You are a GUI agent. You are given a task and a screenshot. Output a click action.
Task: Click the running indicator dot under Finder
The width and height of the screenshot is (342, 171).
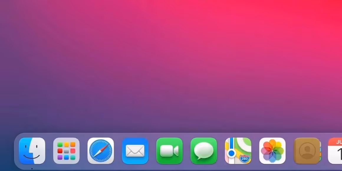pyautogui.click(x=32, y=169)
